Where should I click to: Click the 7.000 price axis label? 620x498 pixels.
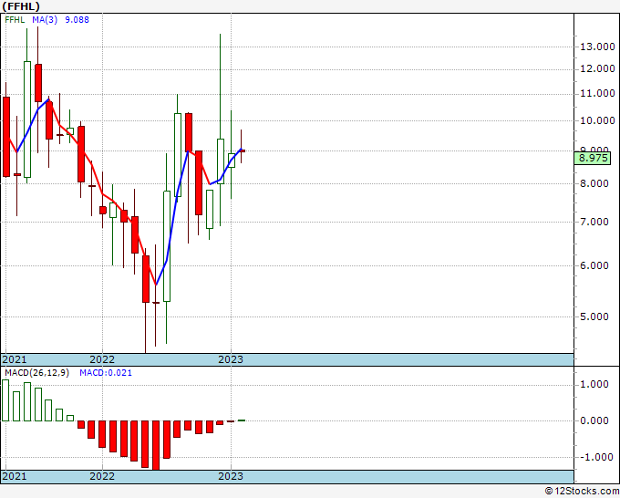[594, 222]
